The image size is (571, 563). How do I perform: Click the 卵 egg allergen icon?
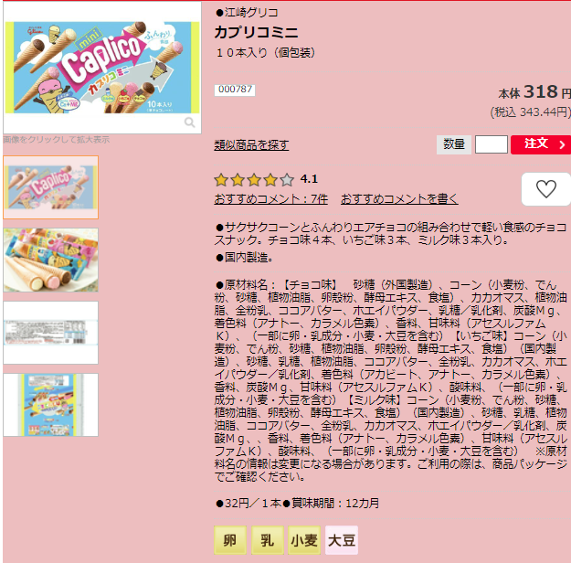(x=230, y=540)
